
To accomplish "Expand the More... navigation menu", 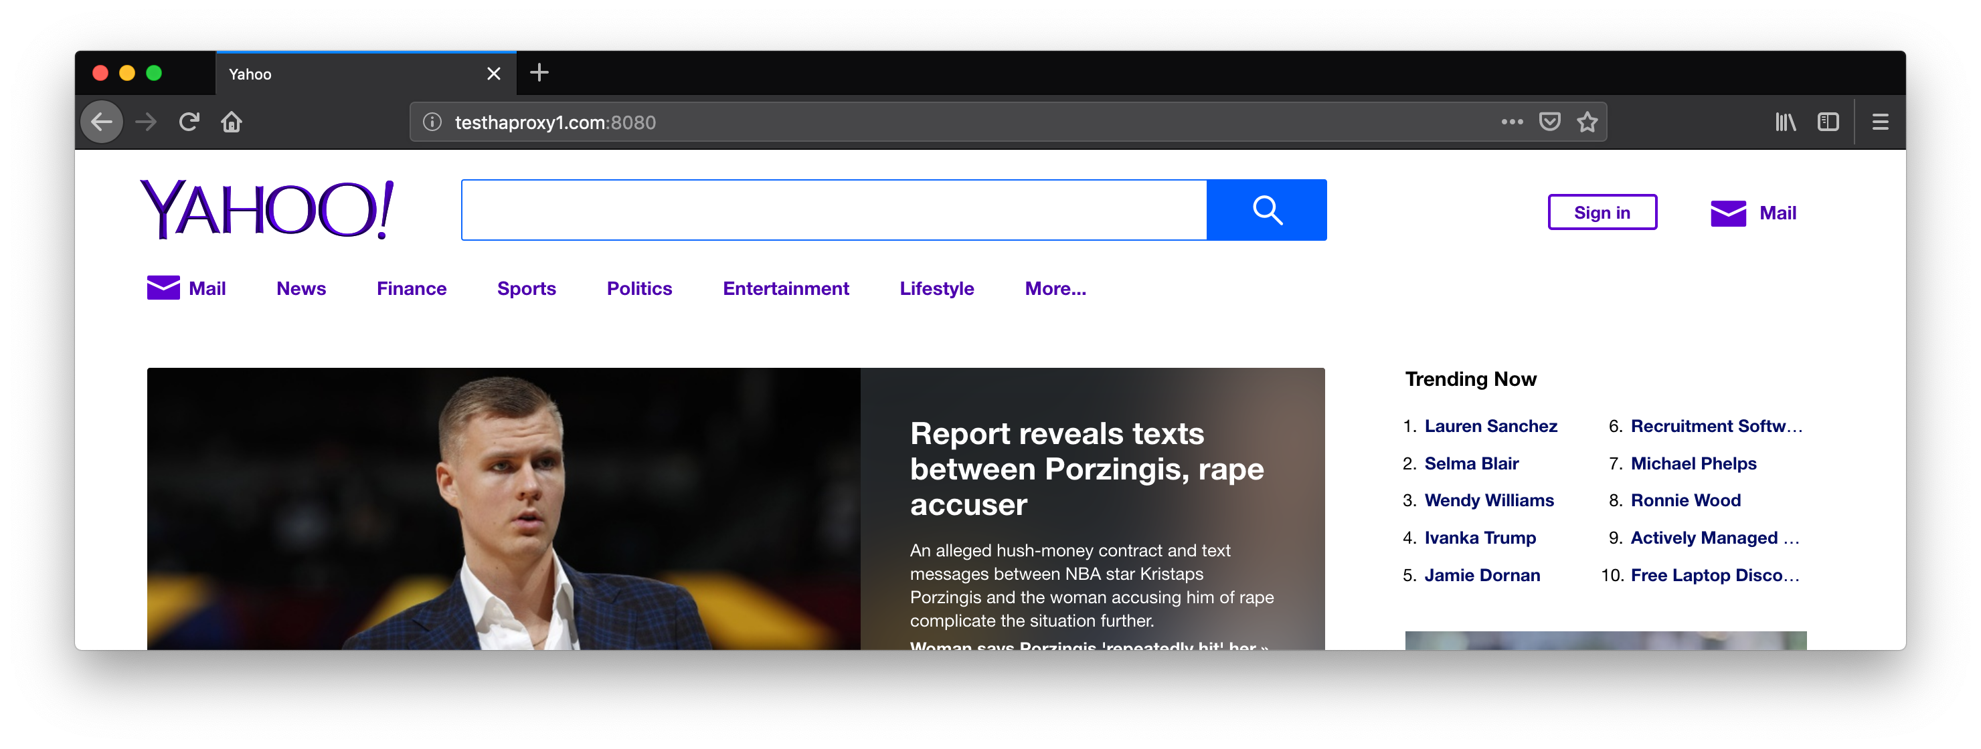I will (1054, 289).
